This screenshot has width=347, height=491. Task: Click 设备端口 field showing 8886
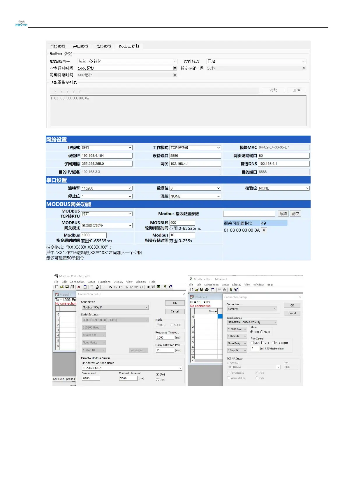coord(195,156)
